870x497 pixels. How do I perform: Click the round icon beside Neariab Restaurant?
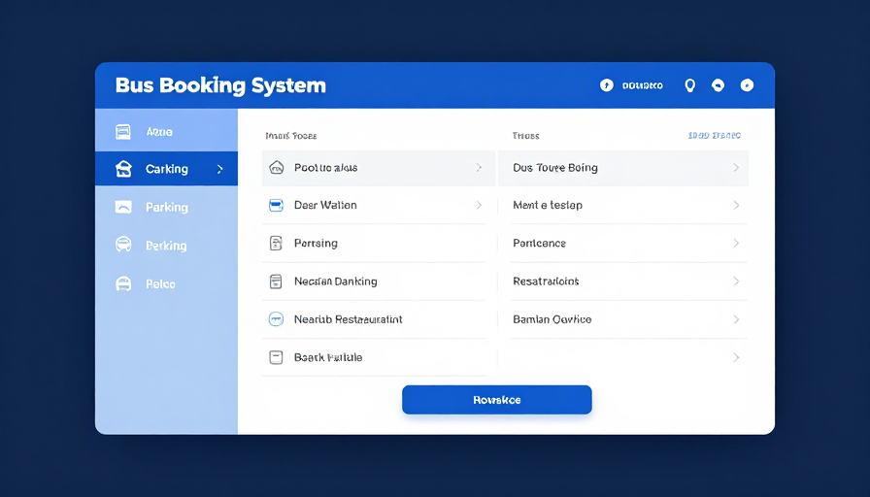(276, 319)
